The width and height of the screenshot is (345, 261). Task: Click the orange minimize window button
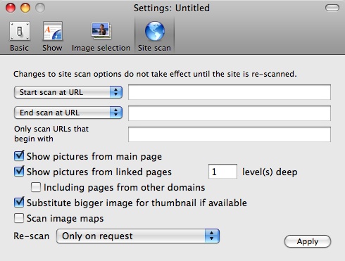point(25,8)
